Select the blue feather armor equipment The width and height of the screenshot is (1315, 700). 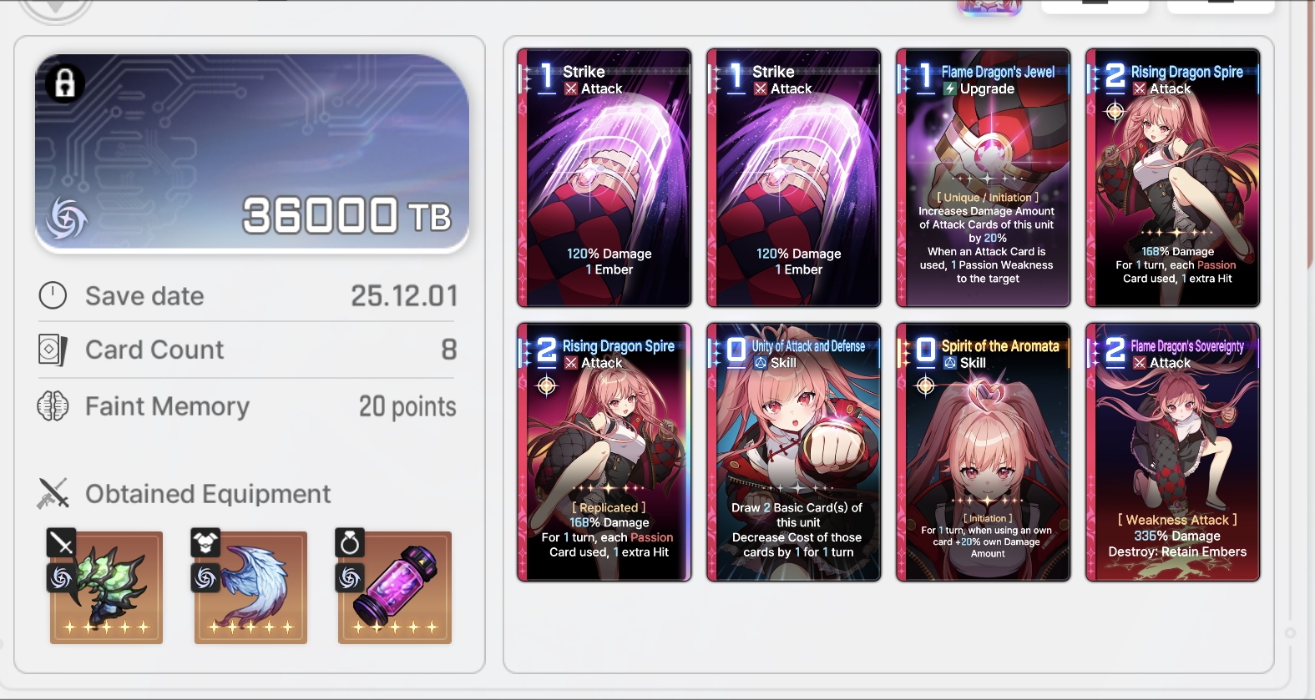(x=250, y=587)
